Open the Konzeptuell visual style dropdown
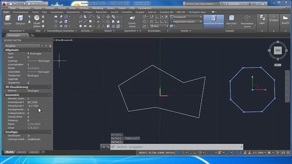This screenshot has width=292, height=164. 186,17
